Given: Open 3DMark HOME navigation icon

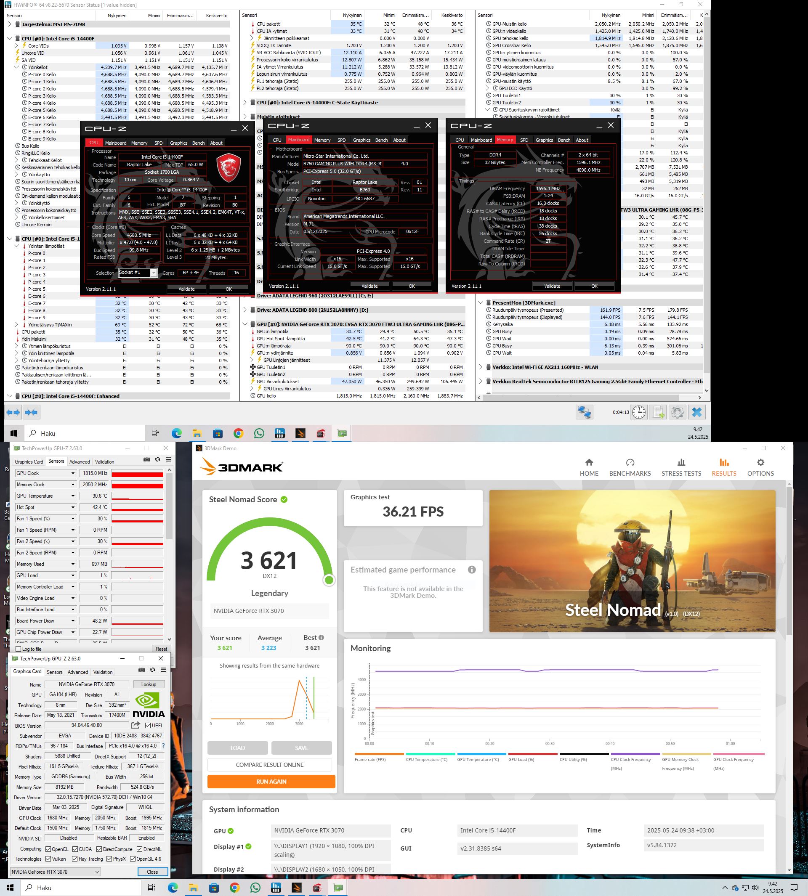Looking at the screenshot, I should pos(589,462).
